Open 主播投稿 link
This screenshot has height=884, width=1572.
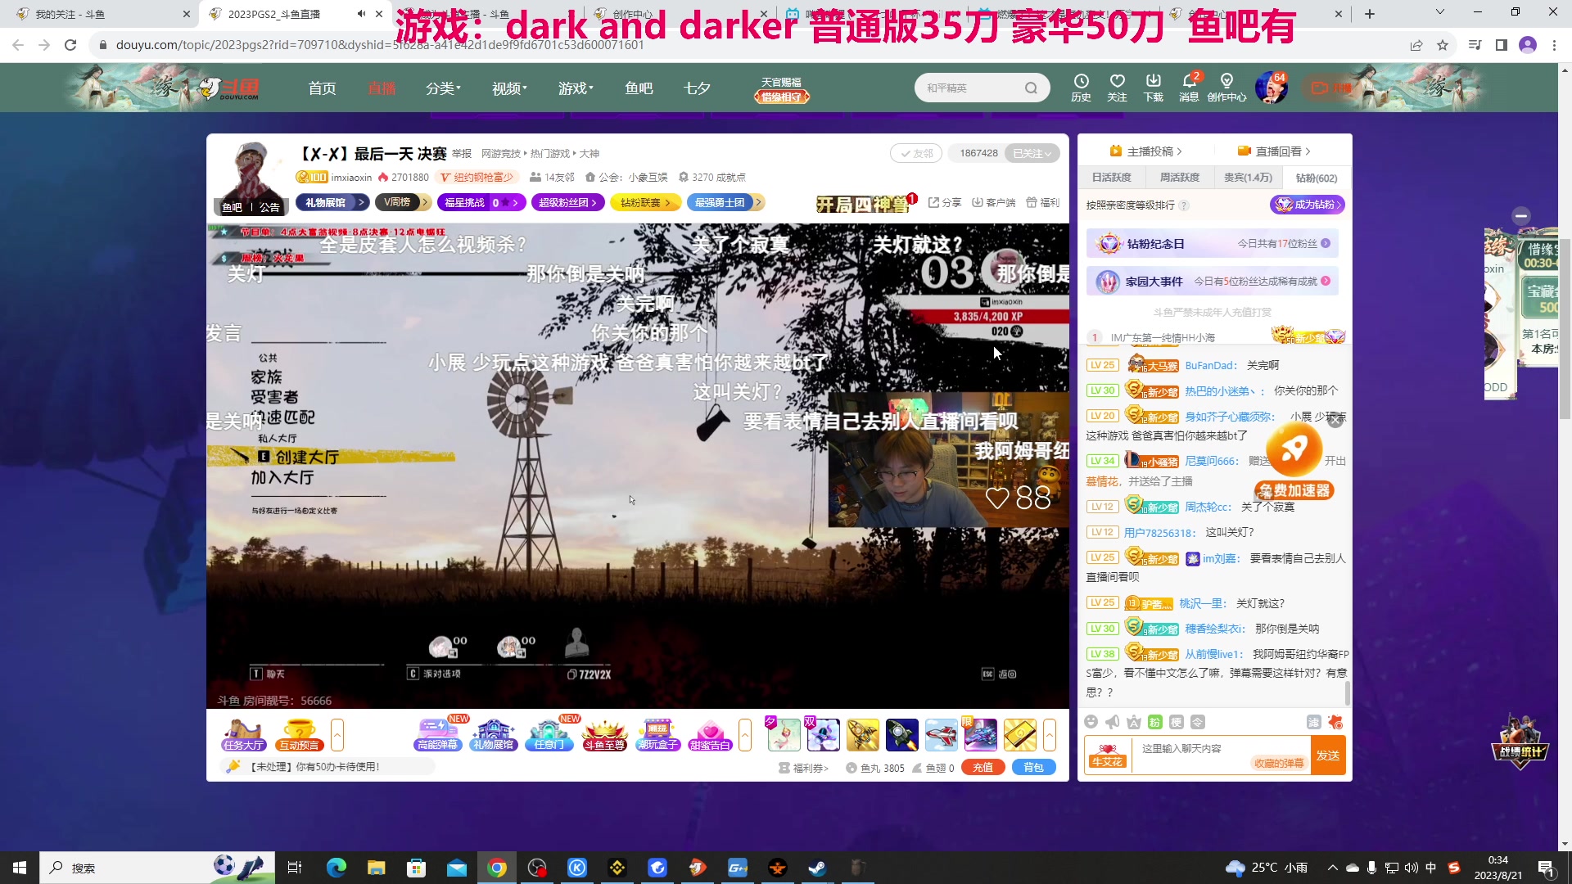coord(1145,151)
